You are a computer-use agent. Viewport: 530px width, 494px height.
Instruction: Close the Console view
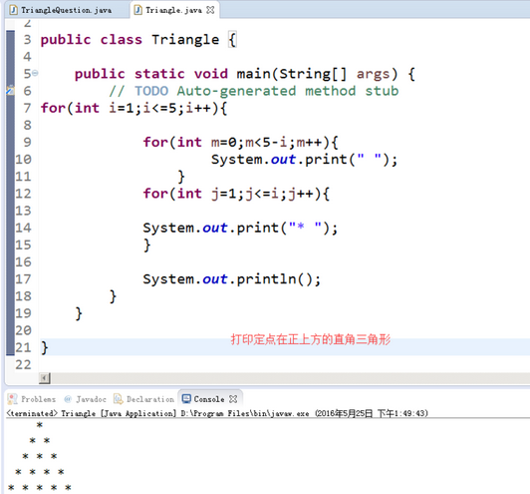(x=233, y=399)
